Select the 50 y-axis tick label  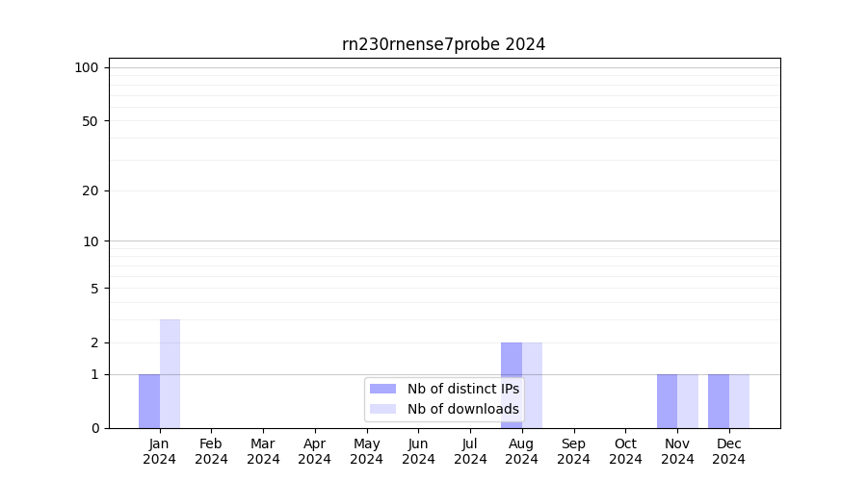coord(91,121)
